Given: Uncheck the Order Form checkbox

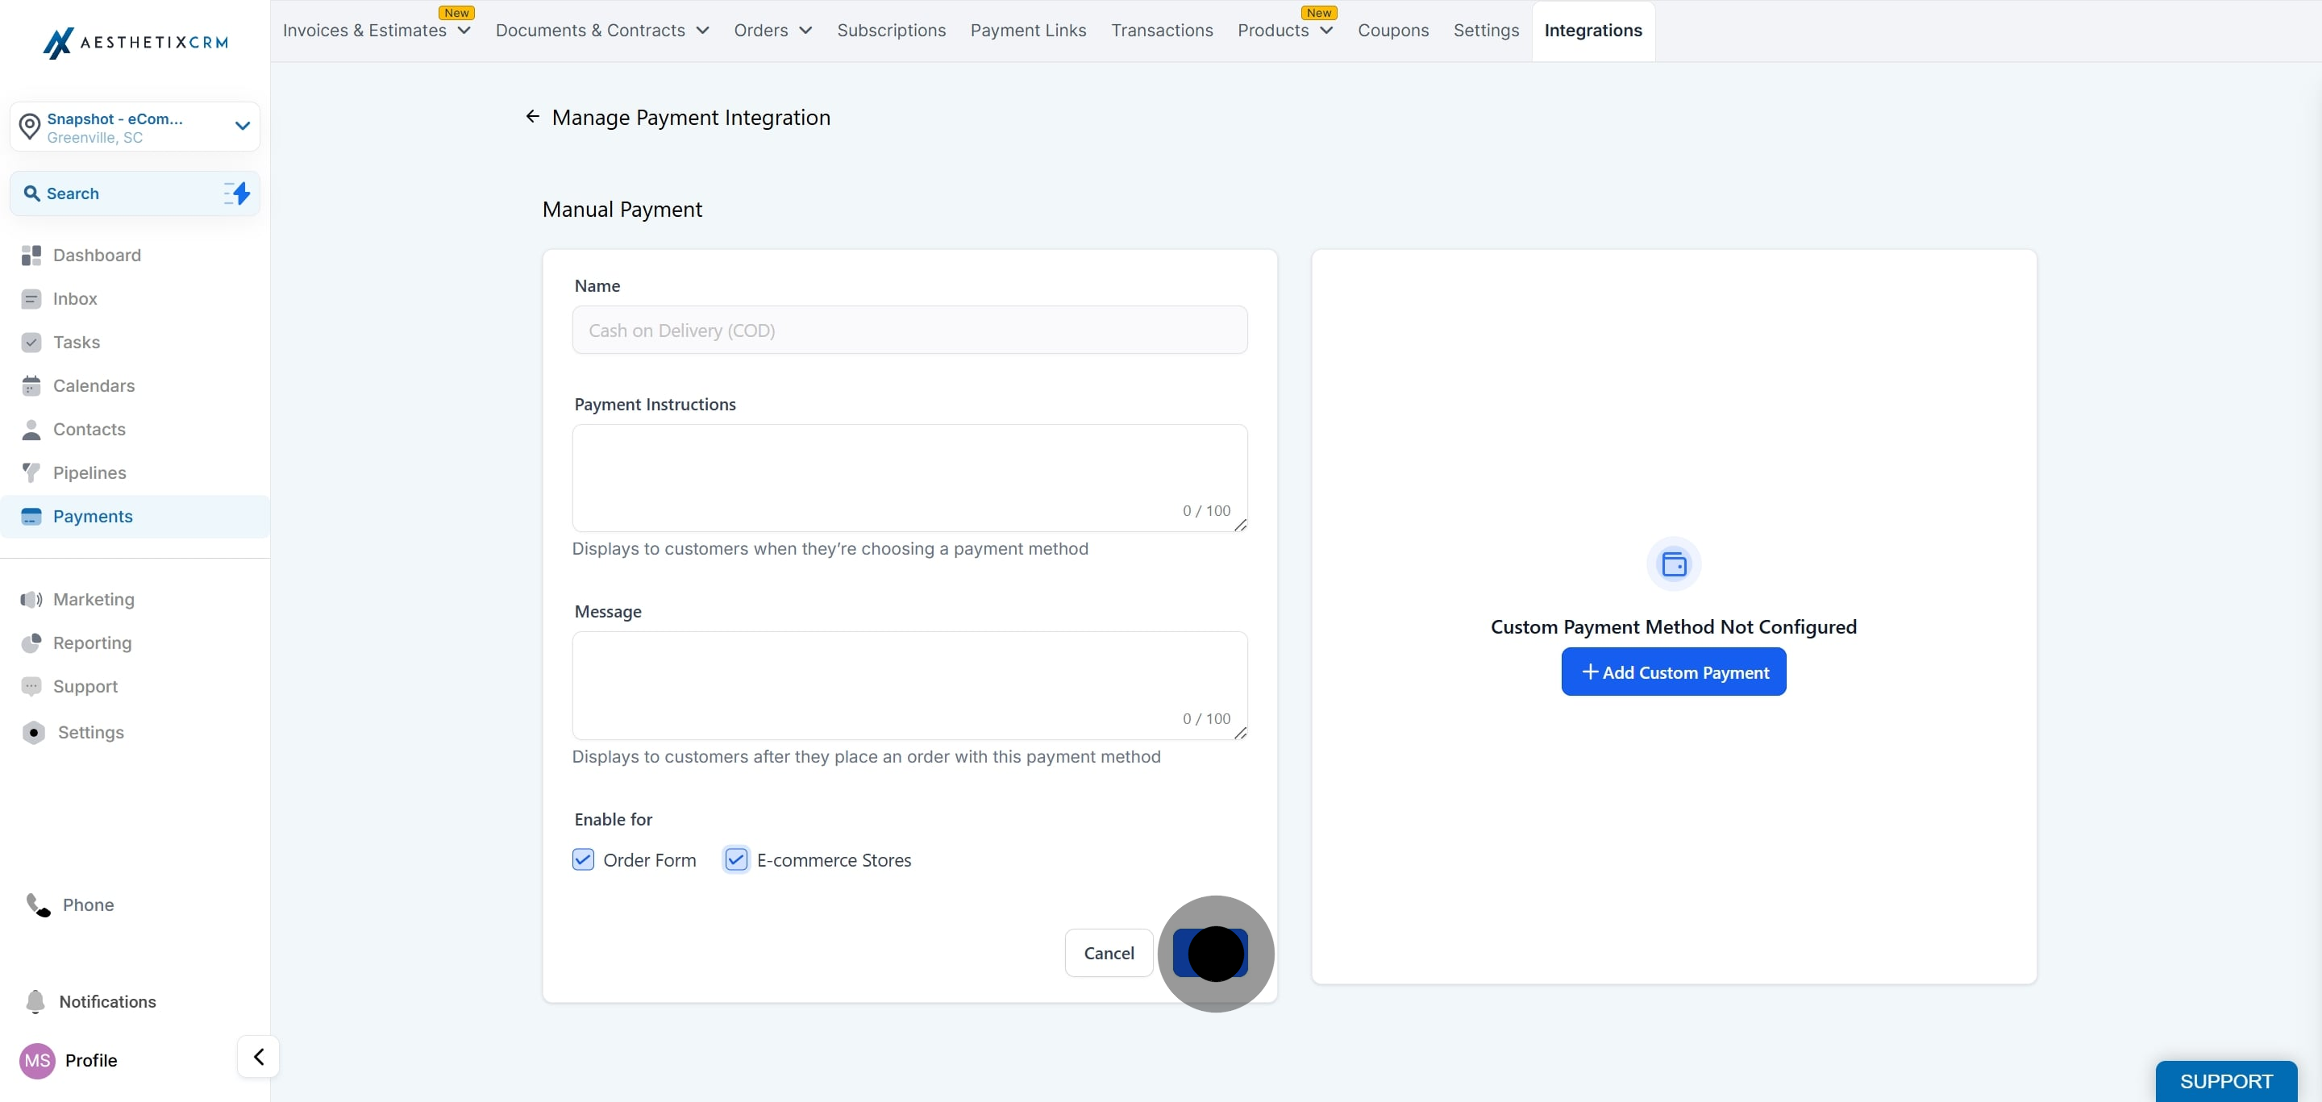Looking at the screenshot, I should (583, 859).
